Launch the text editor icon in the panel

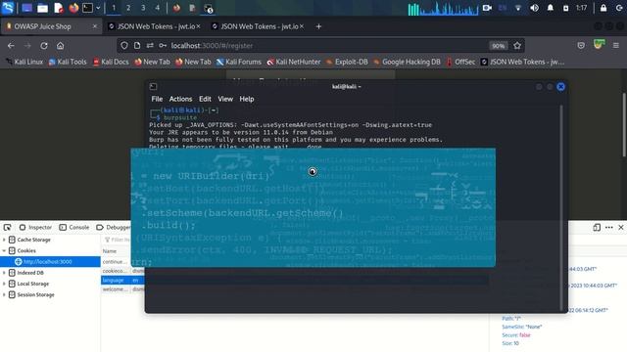click(x=59, y=8)
